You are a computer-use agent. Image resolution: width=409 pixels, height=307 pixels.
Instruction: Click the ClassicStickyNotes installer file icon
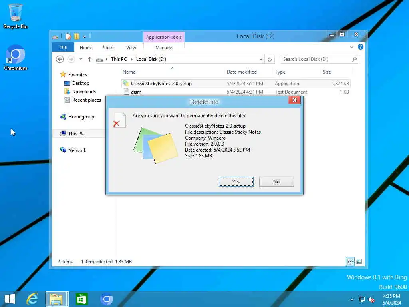(126, 84)
